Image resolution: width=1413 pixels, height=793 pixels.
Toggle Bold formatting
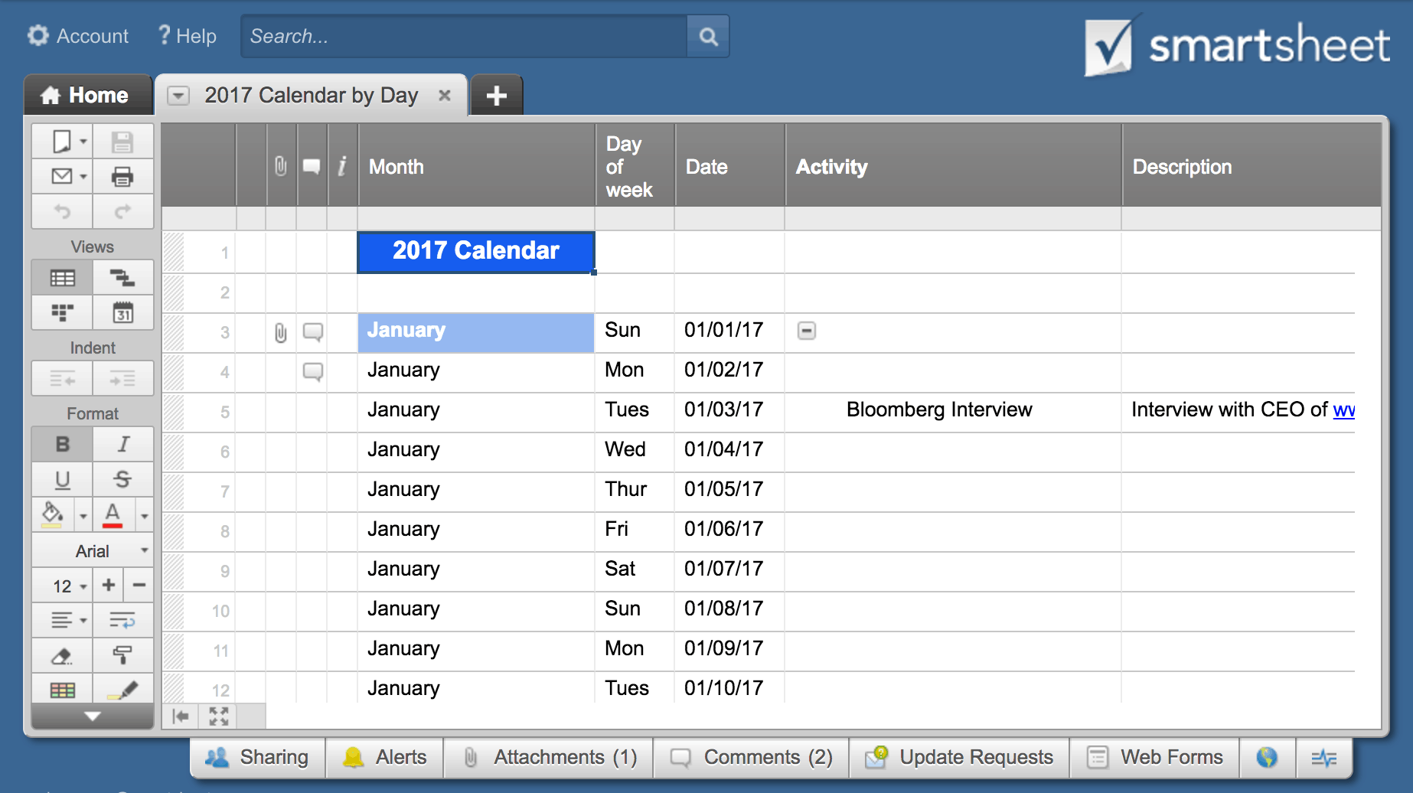tap(62, 444)
